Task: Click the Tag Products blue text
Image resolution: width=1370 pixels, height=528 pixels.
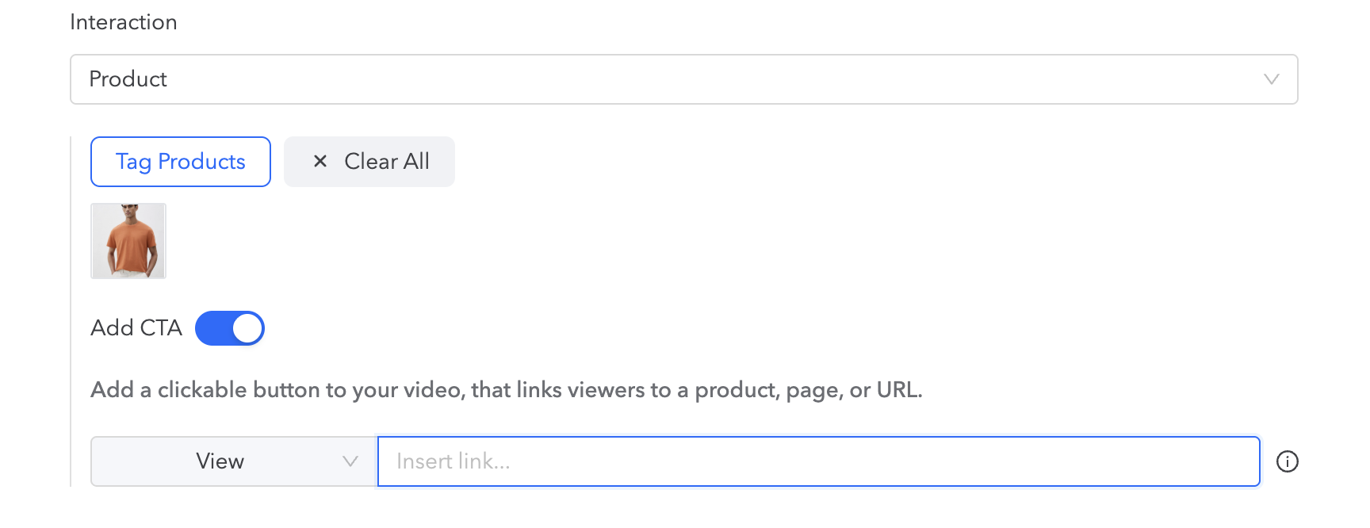Action: (x=181, y=162)
